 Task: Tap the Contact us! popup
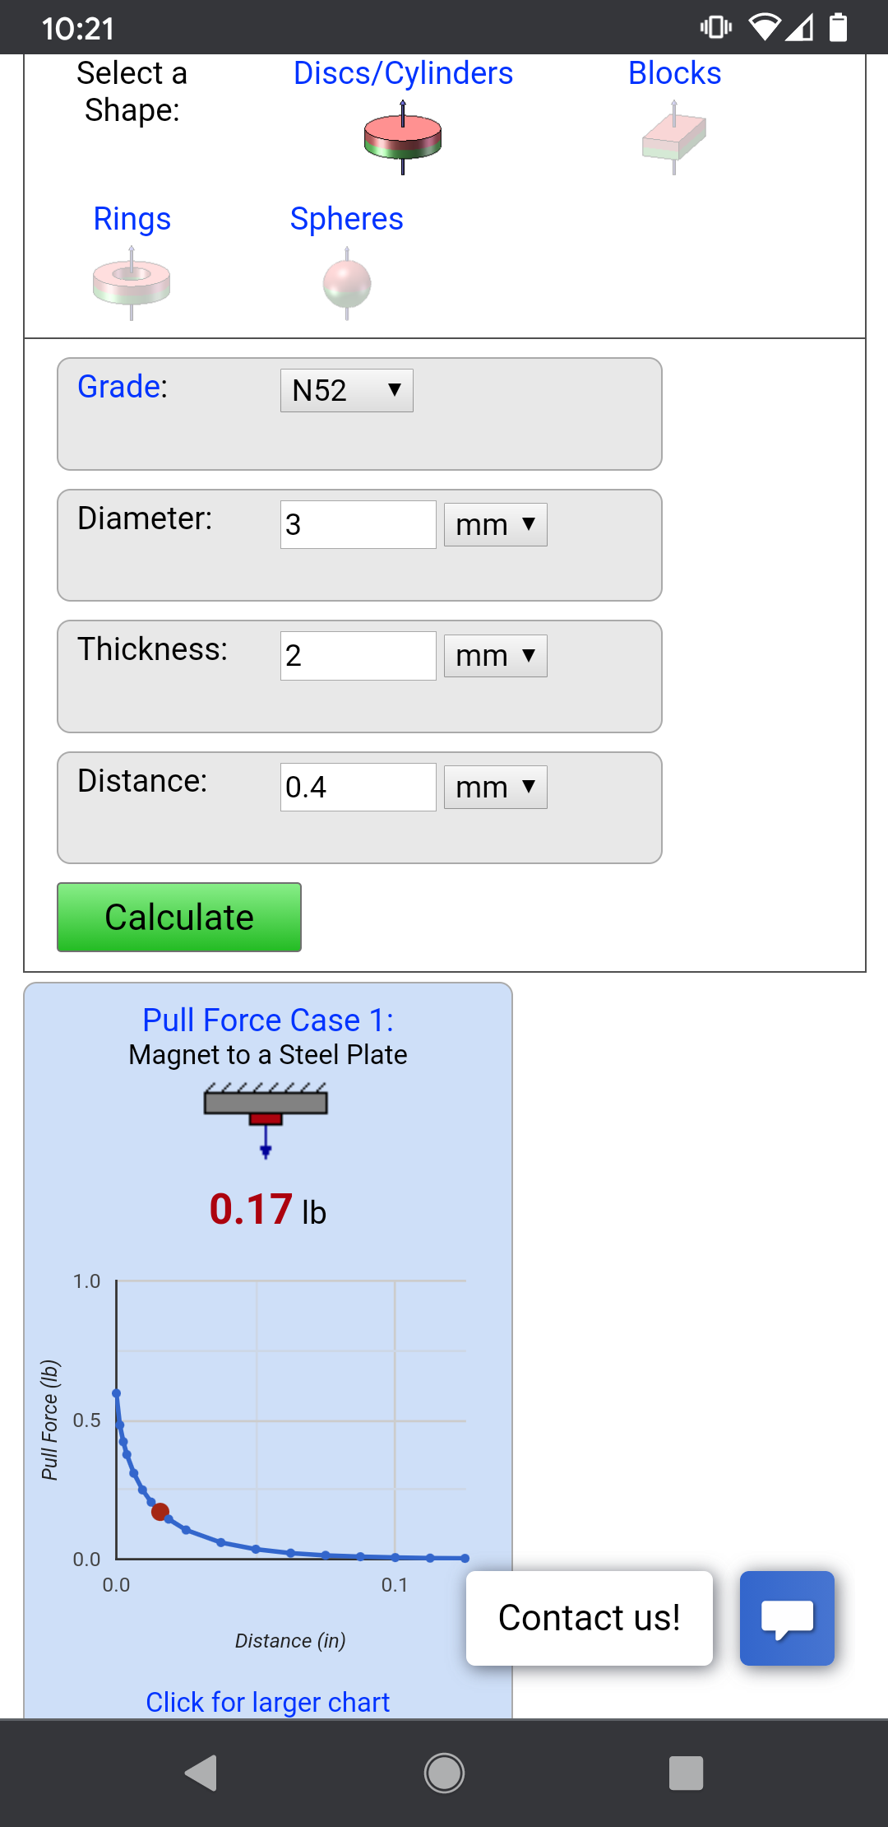pyautogui.click(x=590, y=1618)
